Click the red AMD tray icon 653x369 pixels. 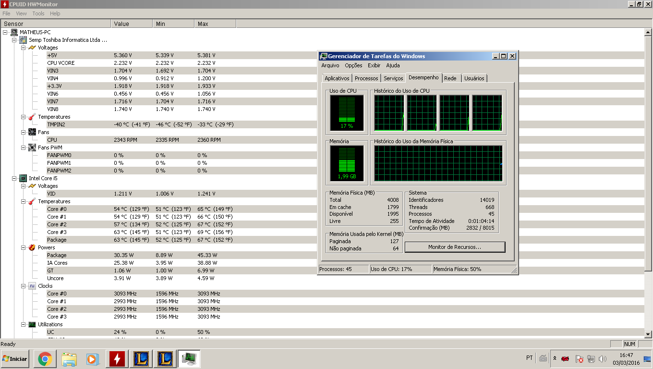[566, 359]
